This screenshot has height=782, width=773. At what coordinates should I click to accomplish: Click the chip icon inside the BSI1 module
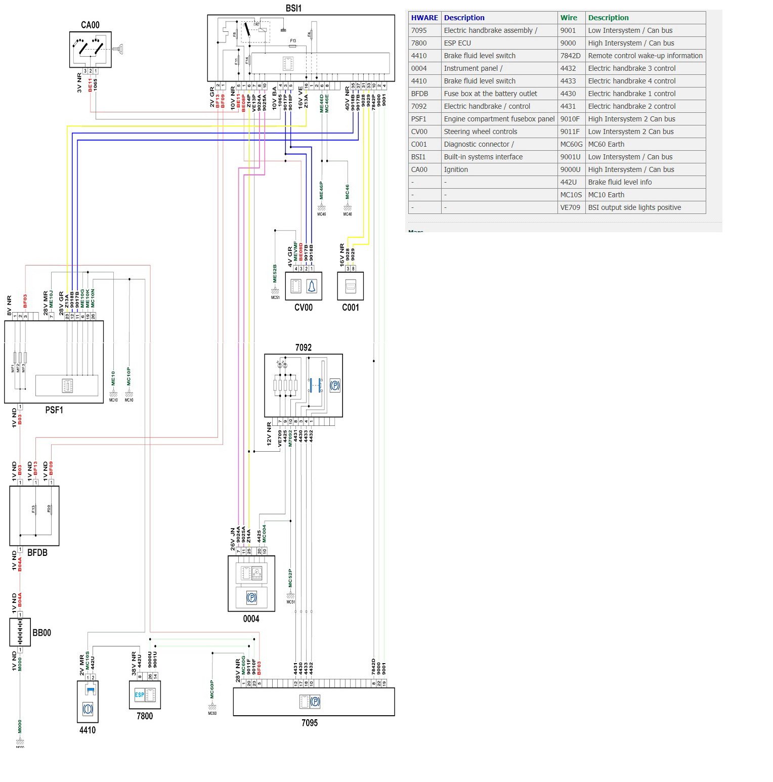(288, 64)
